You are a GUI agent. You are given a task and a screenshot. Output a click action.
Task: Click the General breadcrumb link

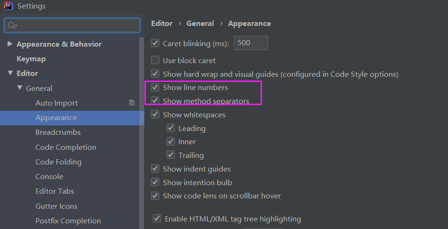point(200,24)
